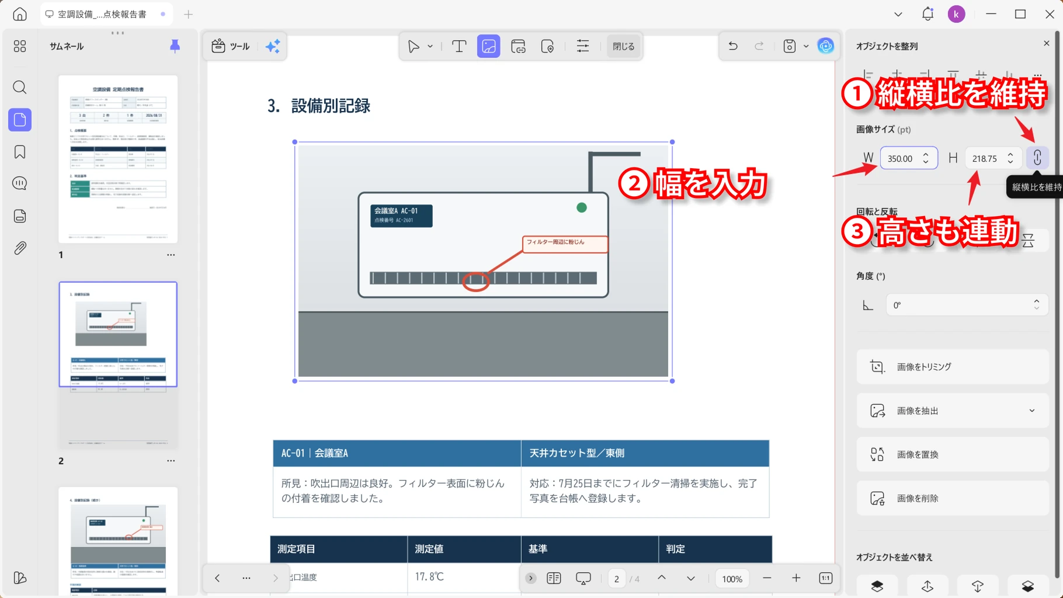Click the page number field showing 2

(617, 579)
